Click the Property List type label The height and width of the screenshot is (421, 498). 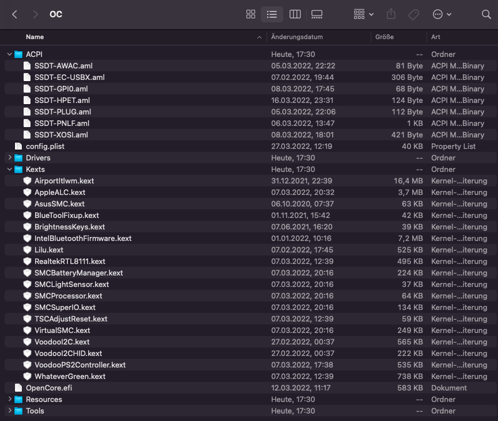[453, 146]
